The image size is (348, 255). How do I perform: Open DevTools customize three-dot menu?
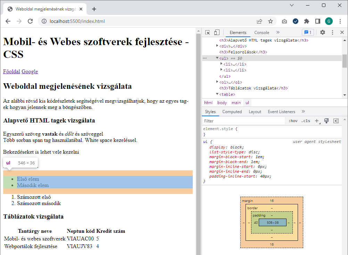[x=332, y=32]
